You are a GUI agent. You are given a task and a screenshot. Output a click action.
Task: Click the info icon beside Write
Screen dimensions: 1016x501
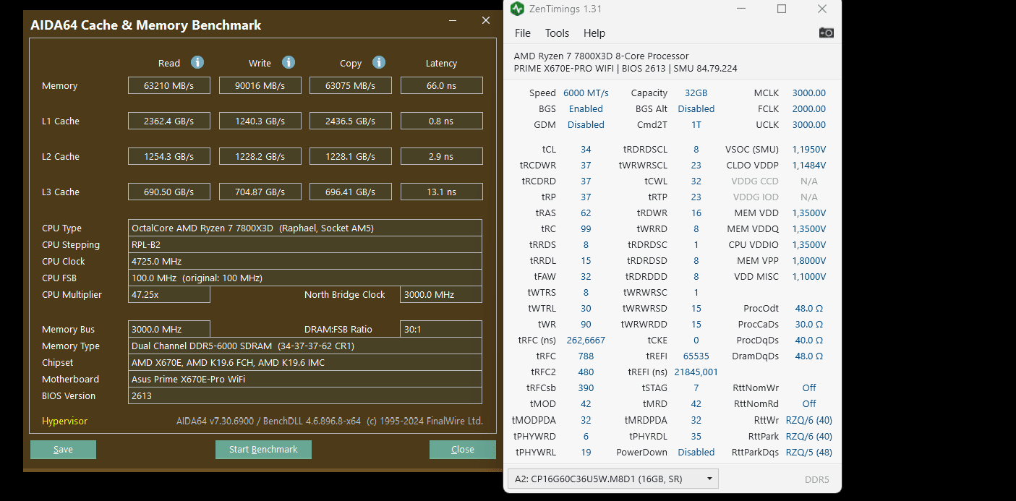click(x=289, y=62)
